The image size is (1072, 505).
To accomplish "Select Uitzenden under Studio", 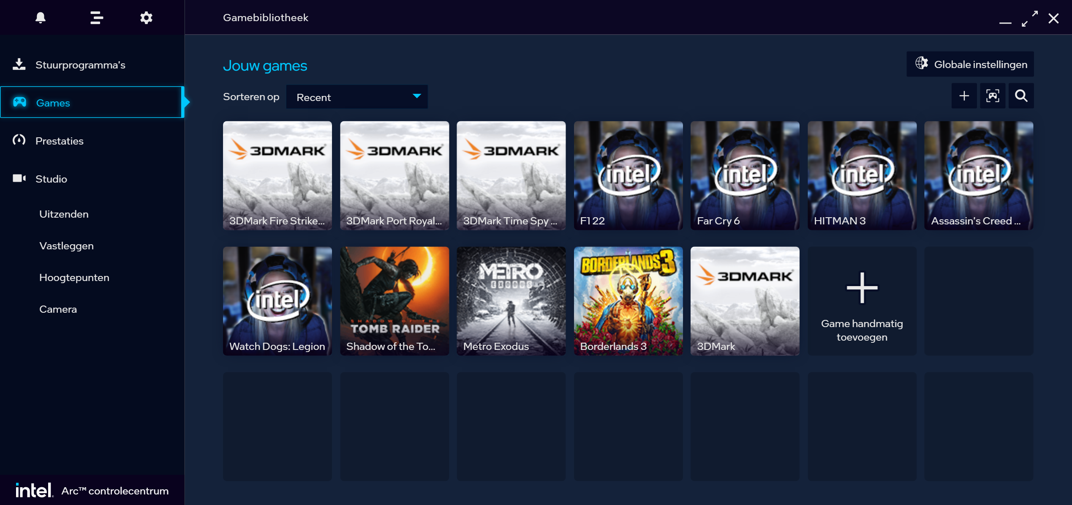I will pyautogui.click(x=64, y=214).
